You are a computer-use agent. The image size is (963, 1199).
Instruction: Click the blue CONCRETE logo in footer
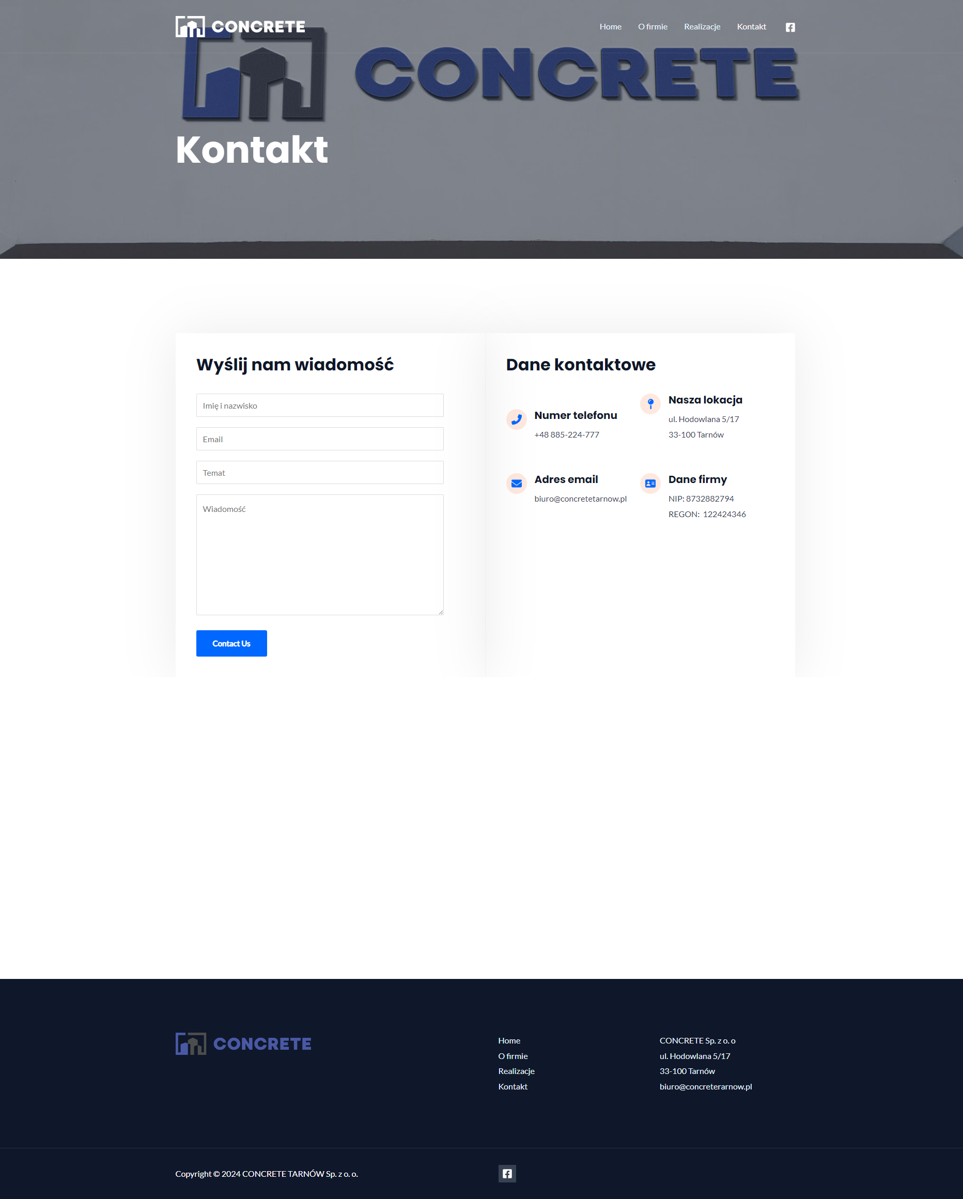243,1044
